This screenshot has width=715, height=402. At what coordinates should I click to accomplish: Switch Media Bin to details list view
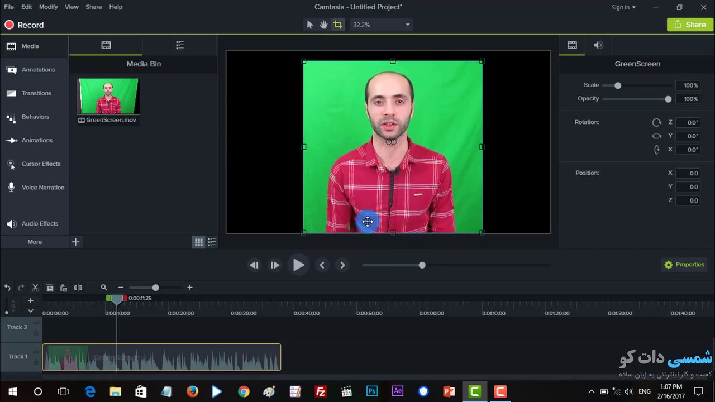pos(212,242)
